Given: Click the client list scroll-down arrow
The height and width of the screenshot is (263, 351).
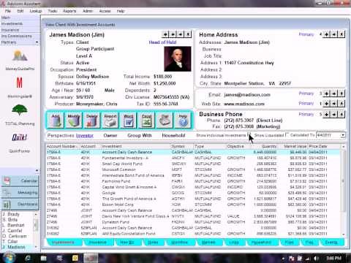Looking at the screenshot, I should 36,247.
